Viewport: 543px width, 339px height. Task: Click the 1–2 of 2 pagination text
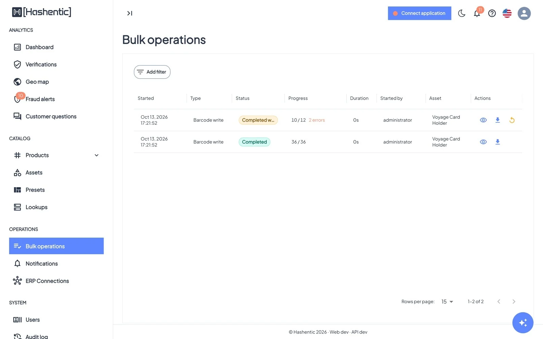point(475,301)
